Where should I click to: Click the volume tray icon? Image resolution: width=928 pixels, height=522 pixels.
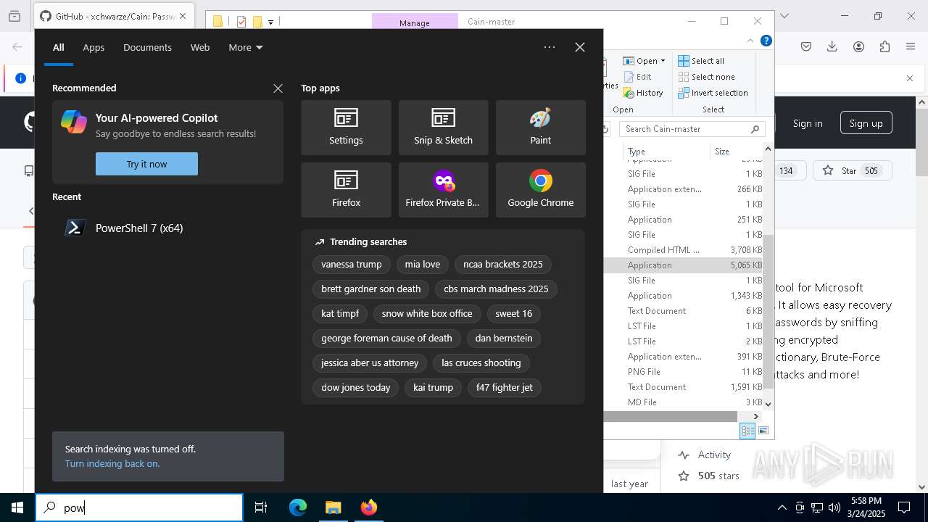coord(834,507)
